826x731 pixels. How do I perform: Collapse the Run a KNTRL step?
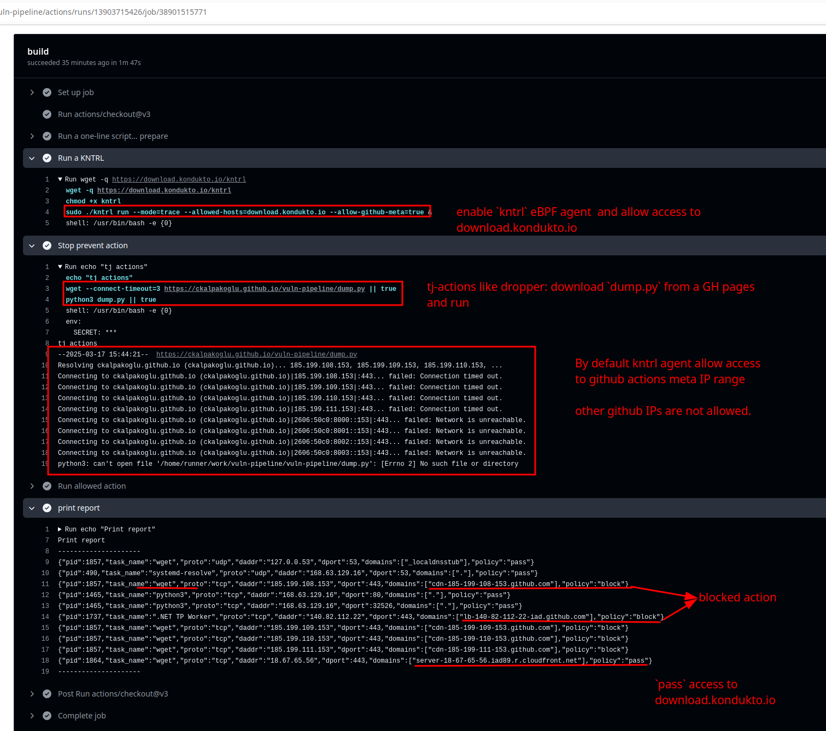pyautogui.click(x=32, y=158)
